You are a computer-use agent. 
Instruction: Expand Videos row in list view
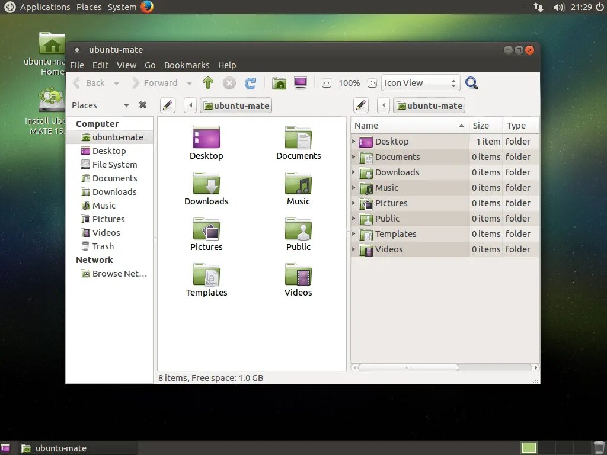coord(353,249)
